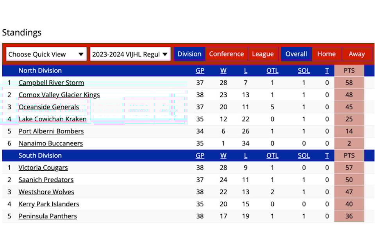375x249 pixels.
Task: Sort South Division by SOL column
Action: 304,155
